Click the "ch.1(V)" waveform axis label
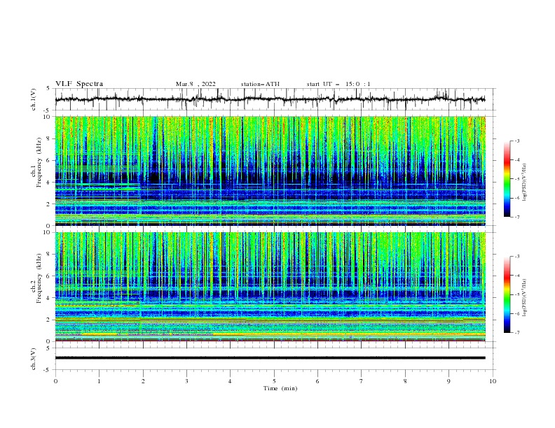555x428 pixels. pos(34,99)
